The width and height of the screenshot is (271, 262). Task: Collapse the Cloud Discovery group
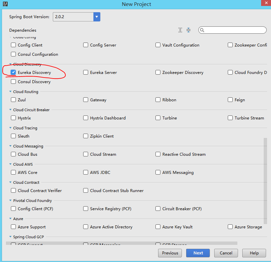(x=10, y=64)
